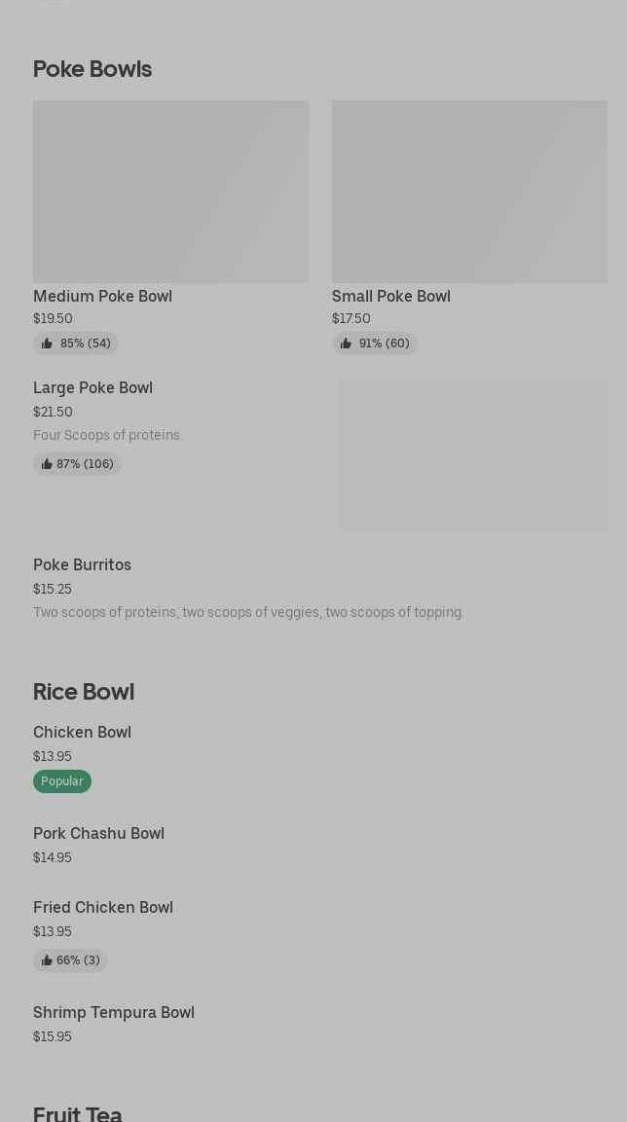Click thumbs-up icon on Medium Poke Bowl

click(47, 344)
